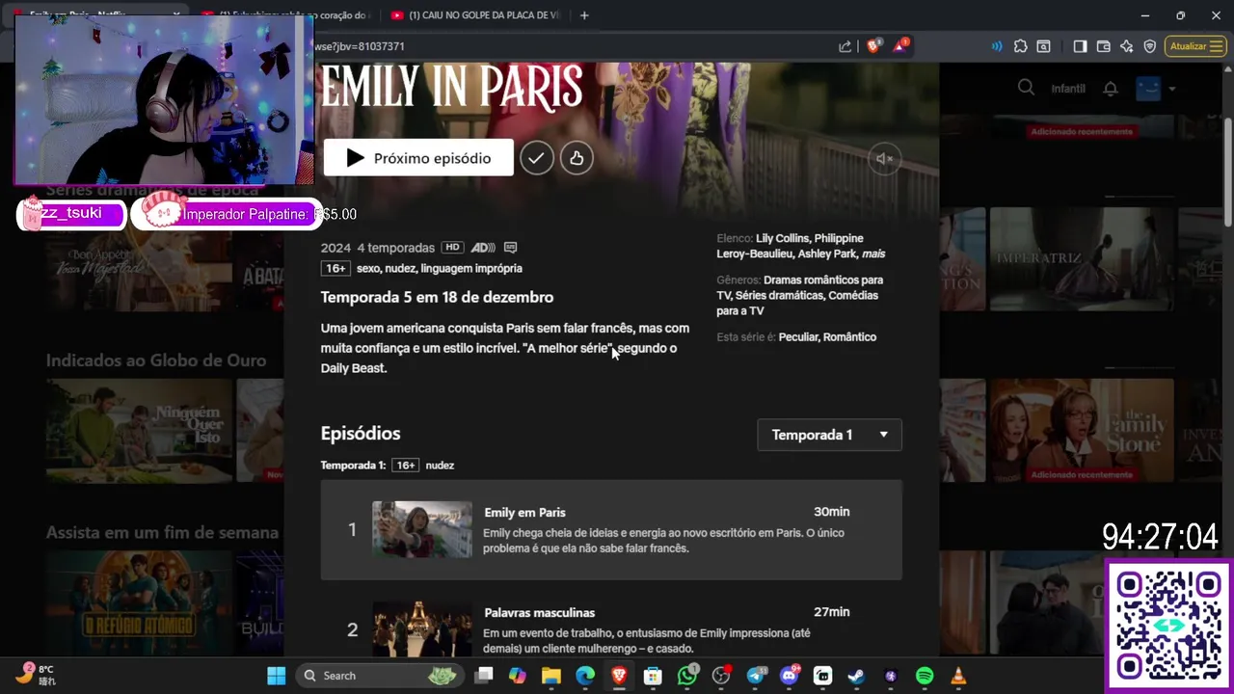Screen dimensions: 1234x694
Task: Click the Atualizar update menu button
Action: [x=1195, y=46]
